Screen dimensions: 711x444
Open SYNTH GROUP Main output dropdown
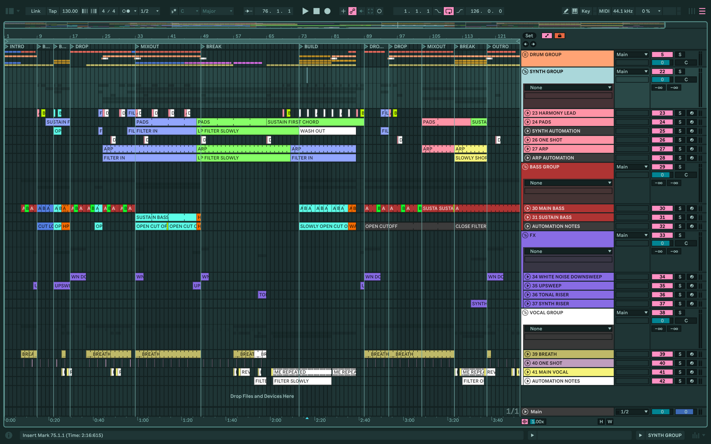pos(632,71)
